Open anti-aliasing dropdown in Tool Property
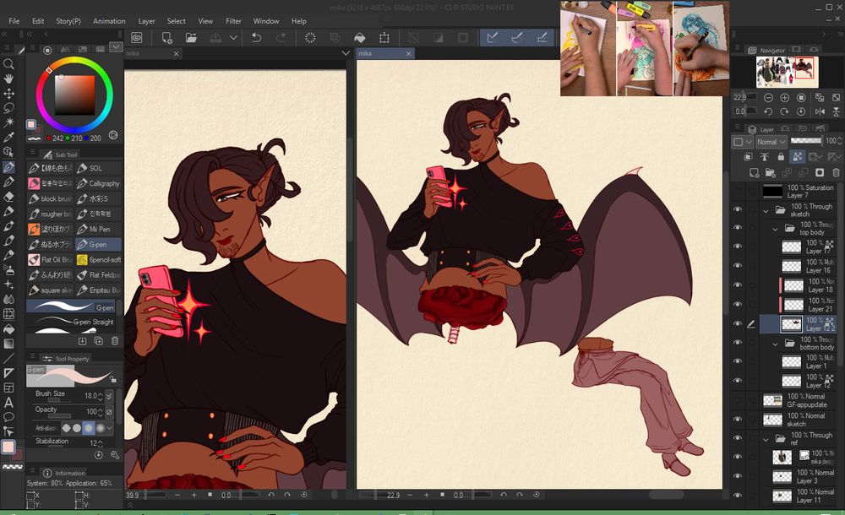845x515 pixels. [x=109, y=428]
